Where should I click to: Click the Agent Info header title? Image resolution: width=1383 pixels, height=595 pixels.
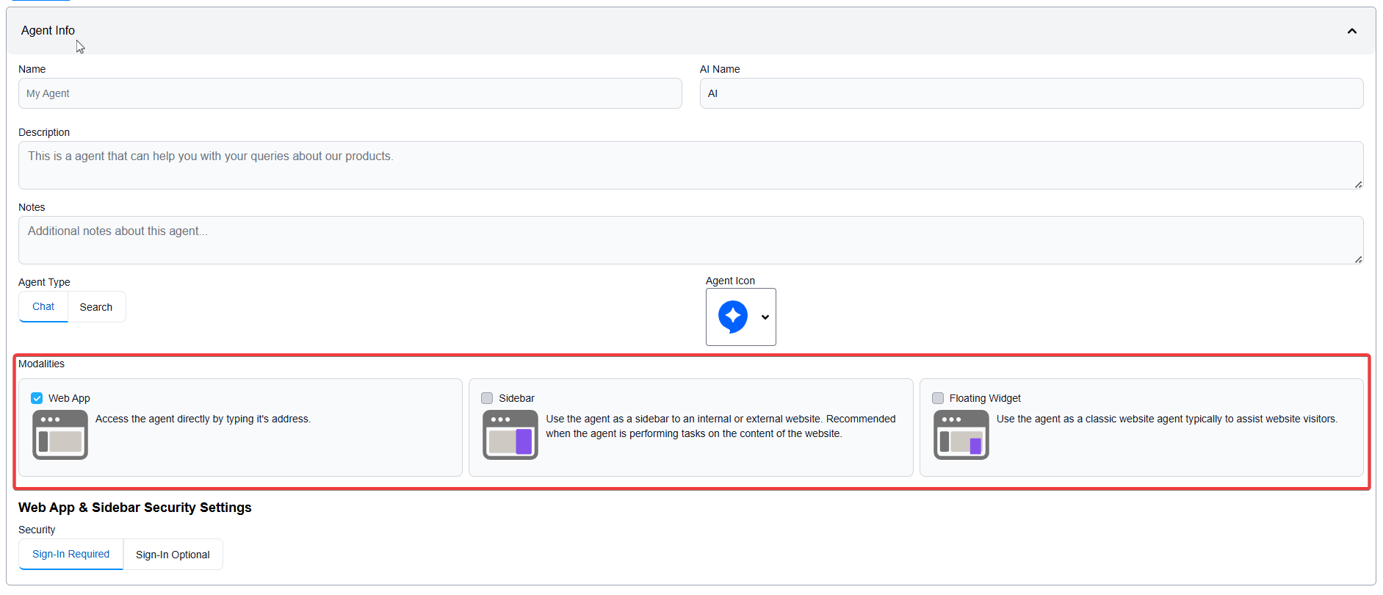click(x=48, y=31)
